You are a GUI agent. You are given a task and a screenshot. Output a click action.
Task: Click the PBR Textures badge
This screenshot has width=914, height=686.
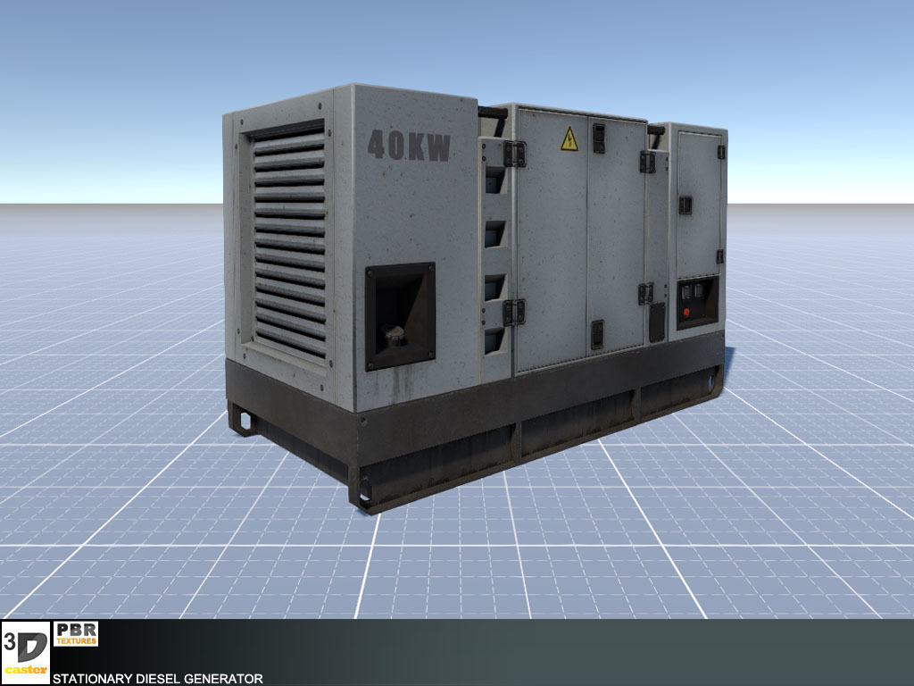76,634
